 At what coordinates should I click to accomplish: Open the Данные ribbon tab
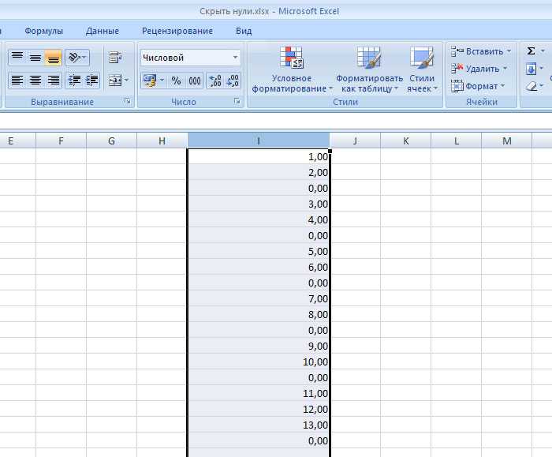click(x=103, y=31)
